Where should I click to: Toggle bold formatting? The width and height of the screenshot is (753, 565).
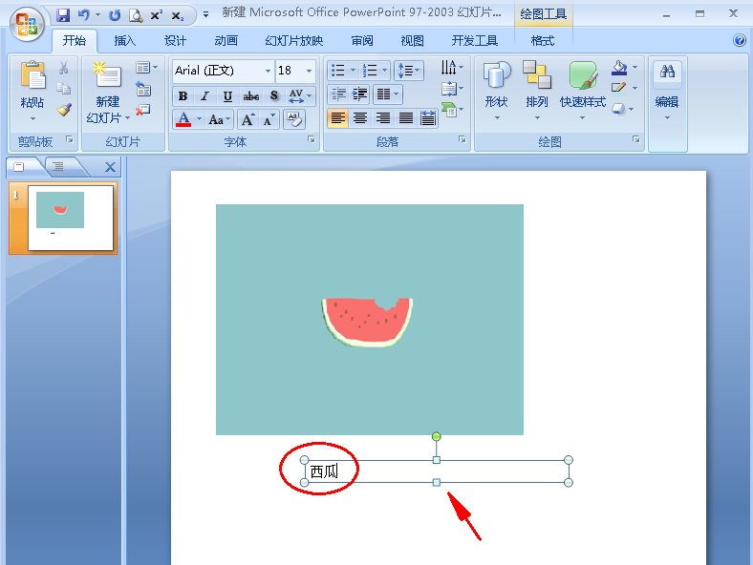(x=183, y=96)
